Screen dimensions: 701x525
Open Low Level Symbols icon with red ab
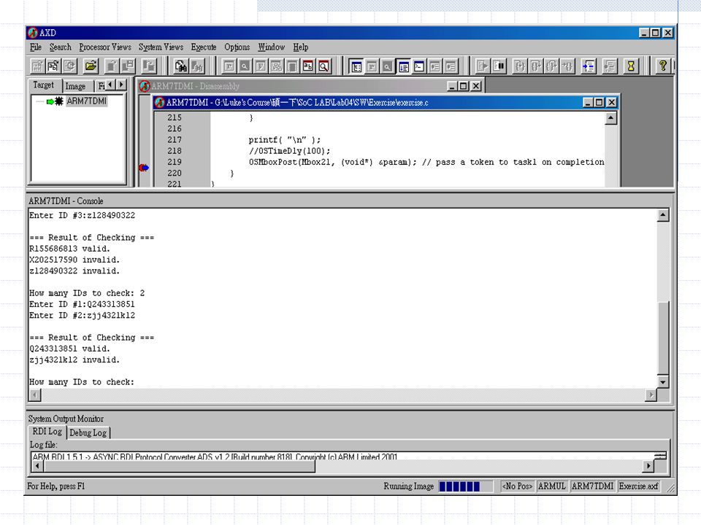308,66
